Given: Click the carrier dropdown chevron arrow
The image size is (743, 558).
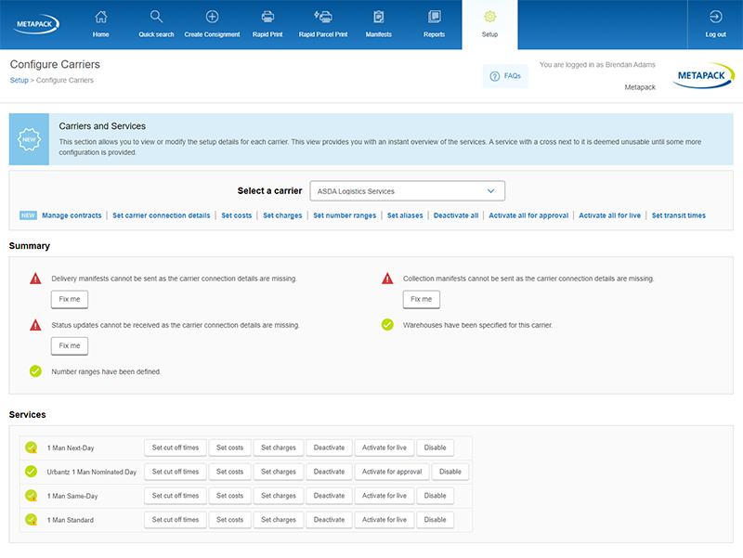Looking at the screenshot, I should 491,191.
